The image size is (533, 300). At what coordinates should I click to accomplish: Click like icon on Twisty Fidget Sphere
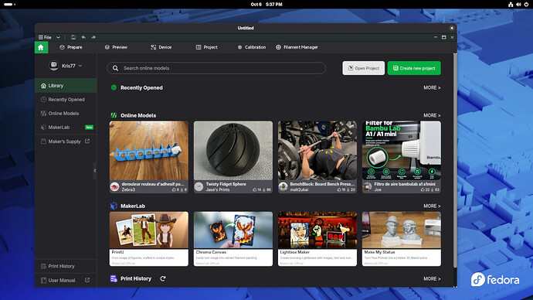pos(255,189)
